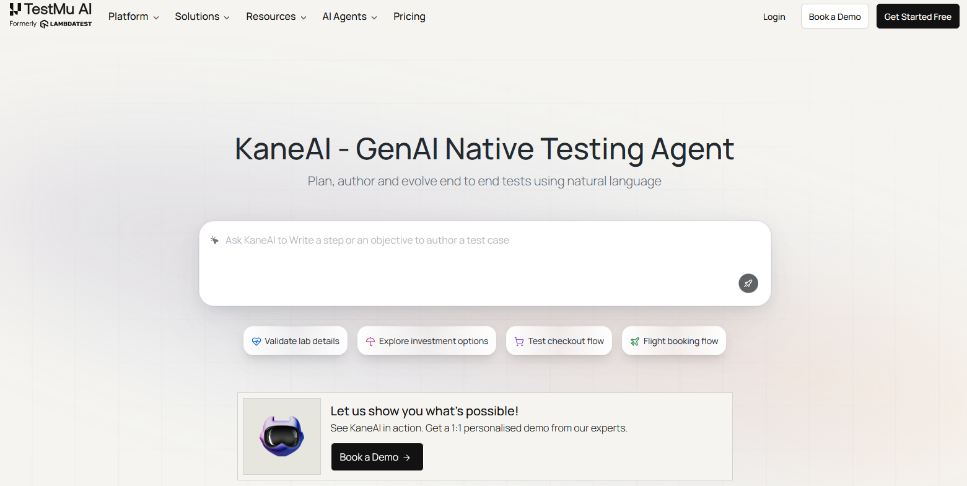Click the airplane icon on Flight booking flow

tap(634, 342)
